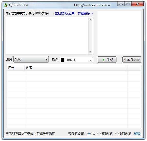Screen dimensions: 147x141
Task: Minimize the QRCode Test window
Action: tap(121, 4)
